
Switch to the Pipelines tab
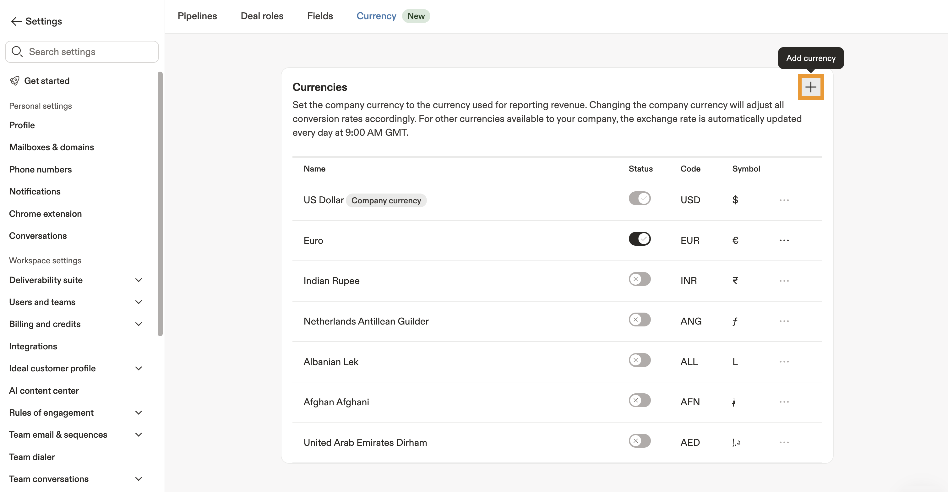click(x=197, y=16)
